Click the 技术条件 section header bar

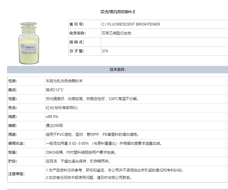[x=117, y=70]
